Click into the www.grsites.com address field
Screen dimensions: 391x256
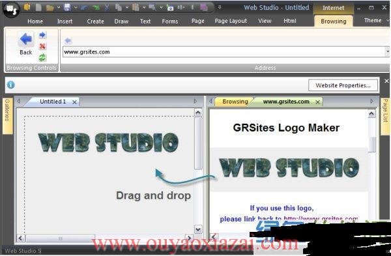point(224,52)
